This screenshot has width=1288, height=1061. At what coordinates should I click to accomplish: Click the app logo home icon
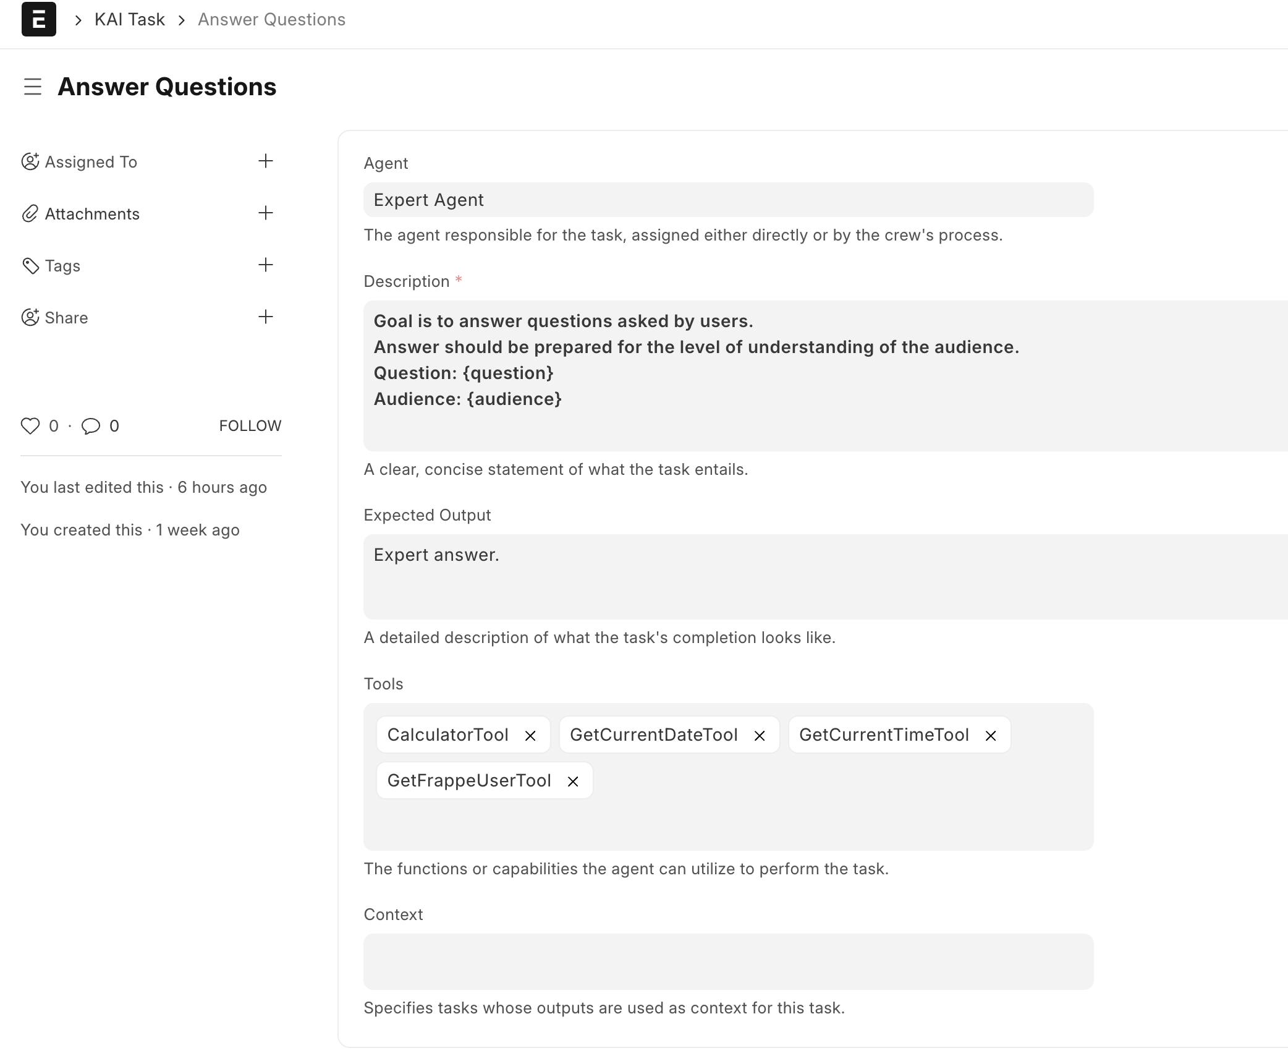[38, 19]
